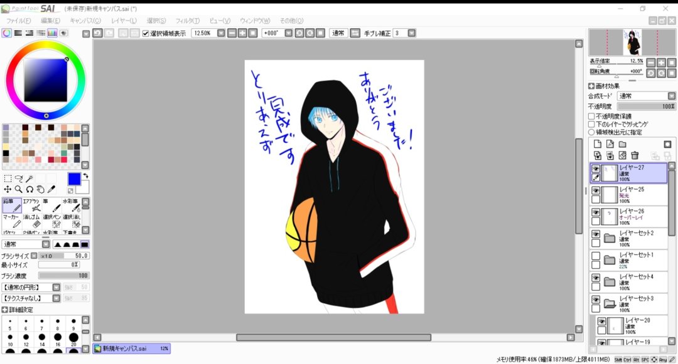This screenshot has width=678, height=364.
Task: Choose the 鉛筆 pencil brush
Action: click(x=12, y=205)
